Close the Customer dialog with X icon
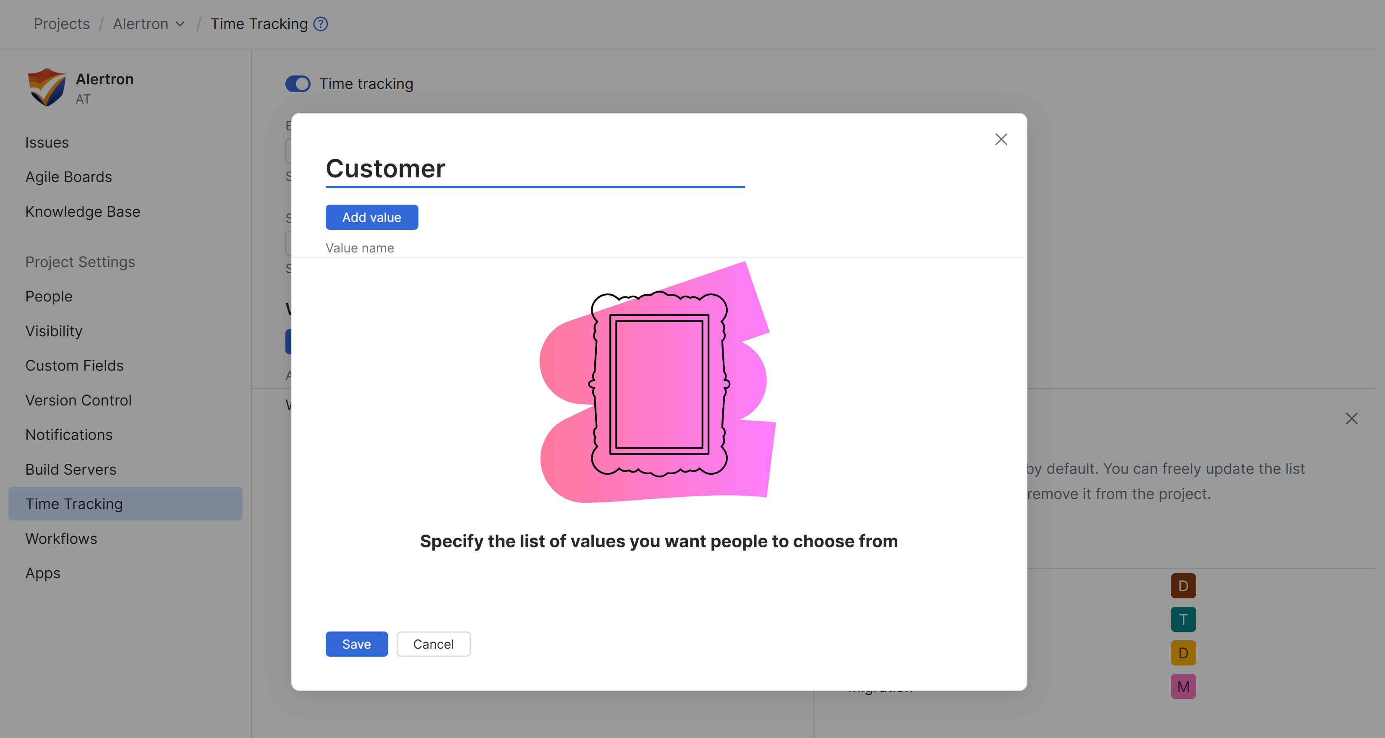This screenshot has height=738, width=1385. pyautogui.click(x=1001, y=140)
